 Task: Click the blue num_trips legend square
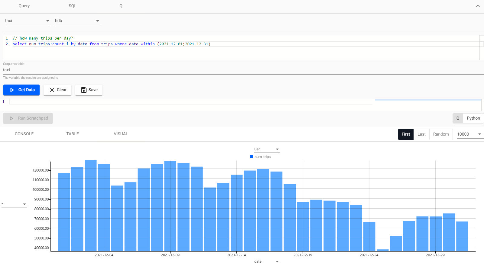(x=252, y=156)
